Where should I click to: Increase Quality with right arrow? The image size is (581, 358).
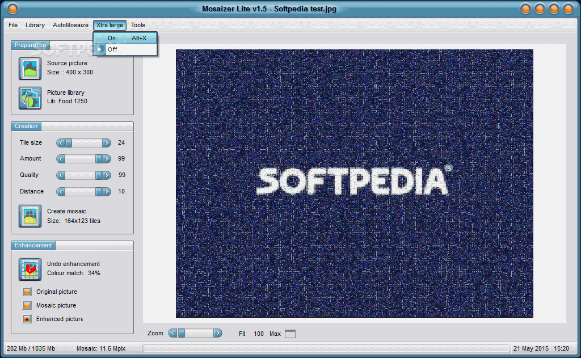(x=106, y=175)
